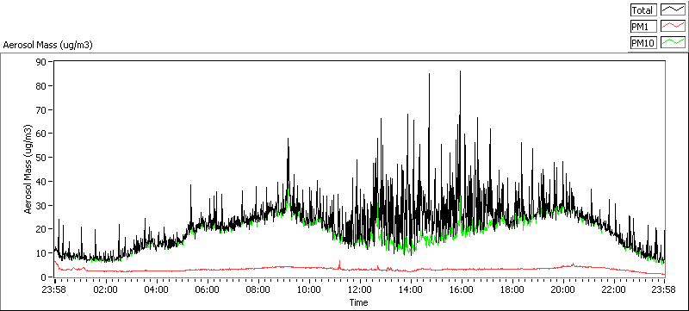This screenshot has height=311, width=689.
Task: Click the Aerosol Mass (ug/m3) graph title
Action: click(48, 46)
